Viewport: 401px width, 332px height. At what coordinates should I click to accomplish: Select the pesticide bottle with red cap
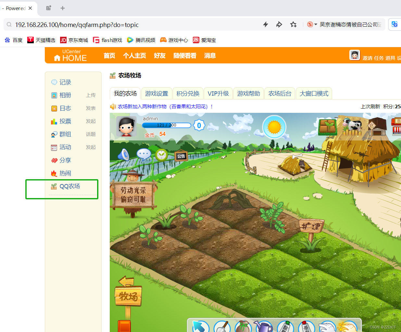(x=306, y=326)
